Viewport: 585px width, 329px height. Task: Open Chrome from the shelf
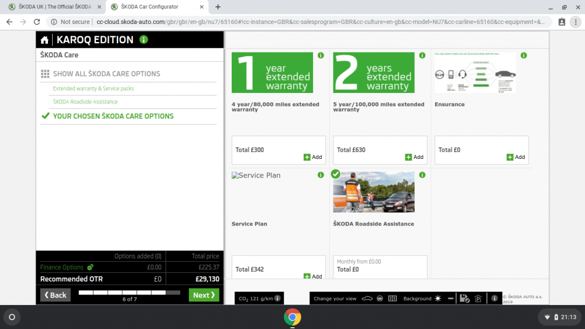pyautogui.click(x=292, y=317)
